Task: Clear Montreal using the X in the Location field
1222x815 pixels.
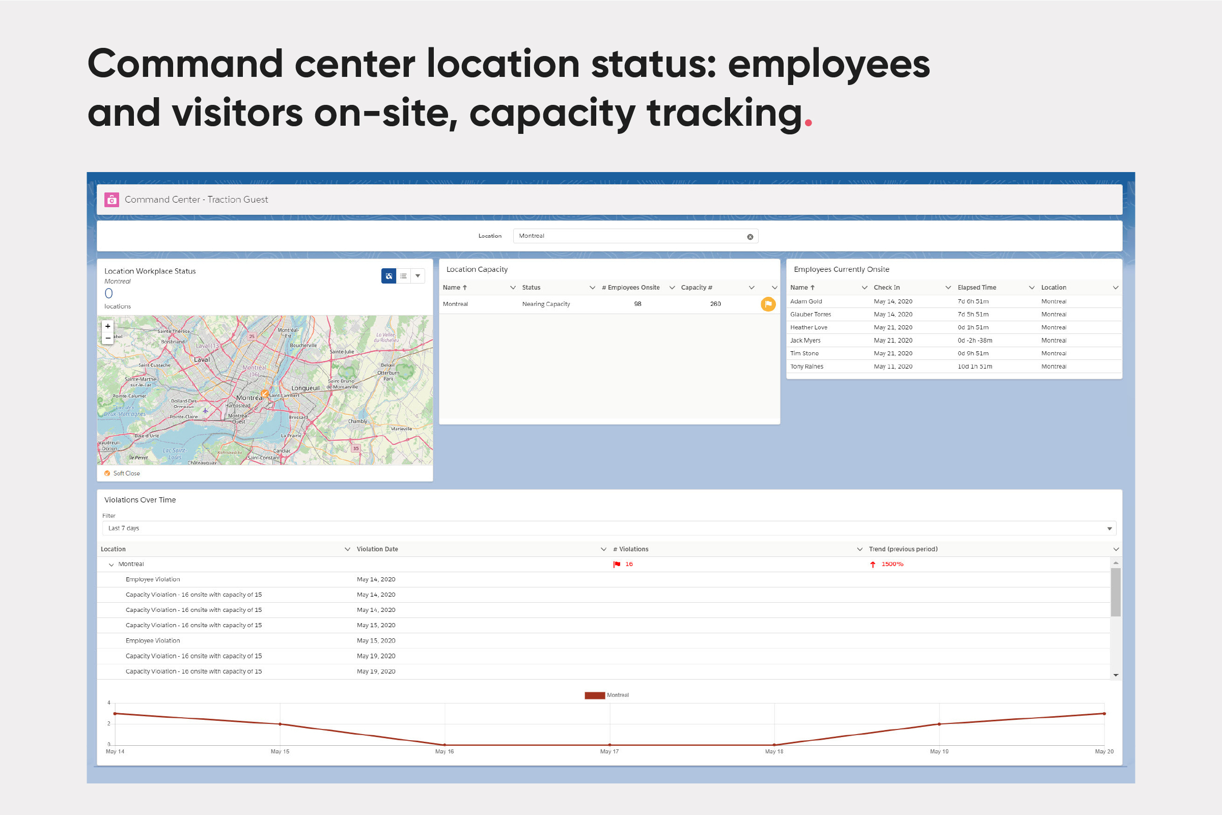Action: (x=750, y=237)
